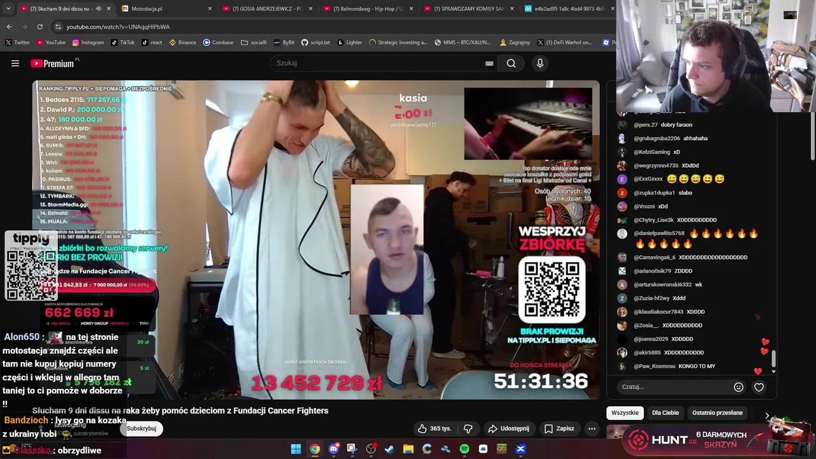Open the YouTube guide hamburger menu
This screenshot has height=459, width=816.
pyautogui.click(x=15, y=63)
